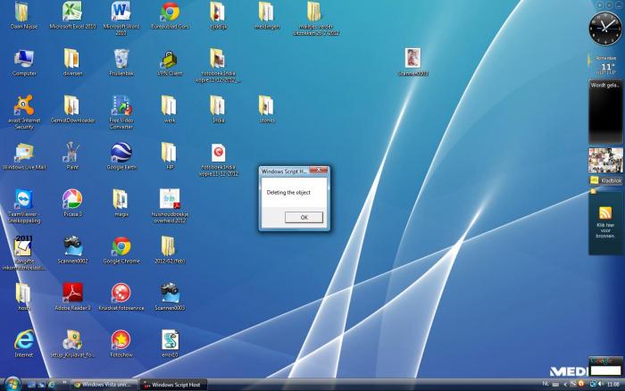
Task: Click the analog clock sidebar gadget
Action: [604, 29]
